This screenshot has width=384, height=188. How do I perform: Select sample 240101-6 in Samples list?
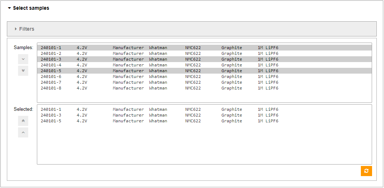[204, 76]
